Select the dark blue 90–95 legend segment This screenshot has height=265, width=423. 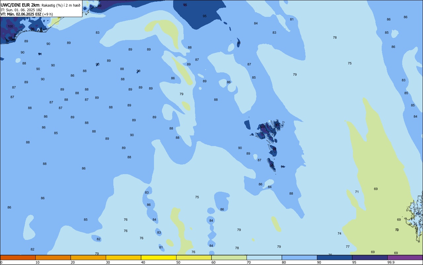tap(334, 257)
